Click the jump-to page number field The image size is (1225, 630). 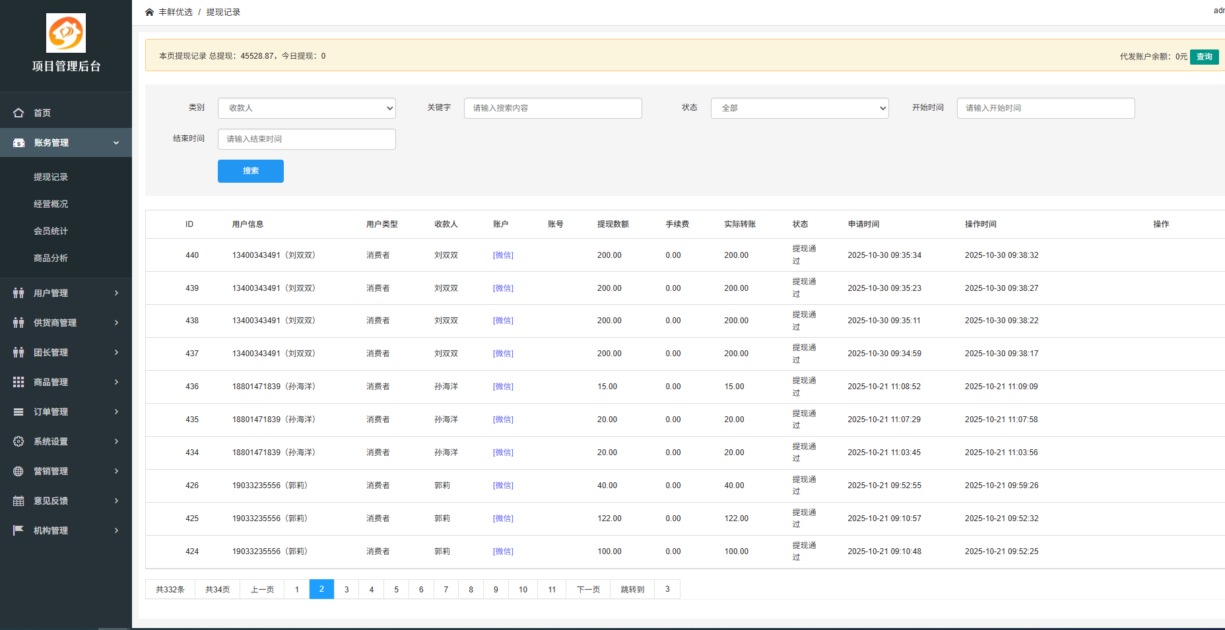tap(667, 589)
